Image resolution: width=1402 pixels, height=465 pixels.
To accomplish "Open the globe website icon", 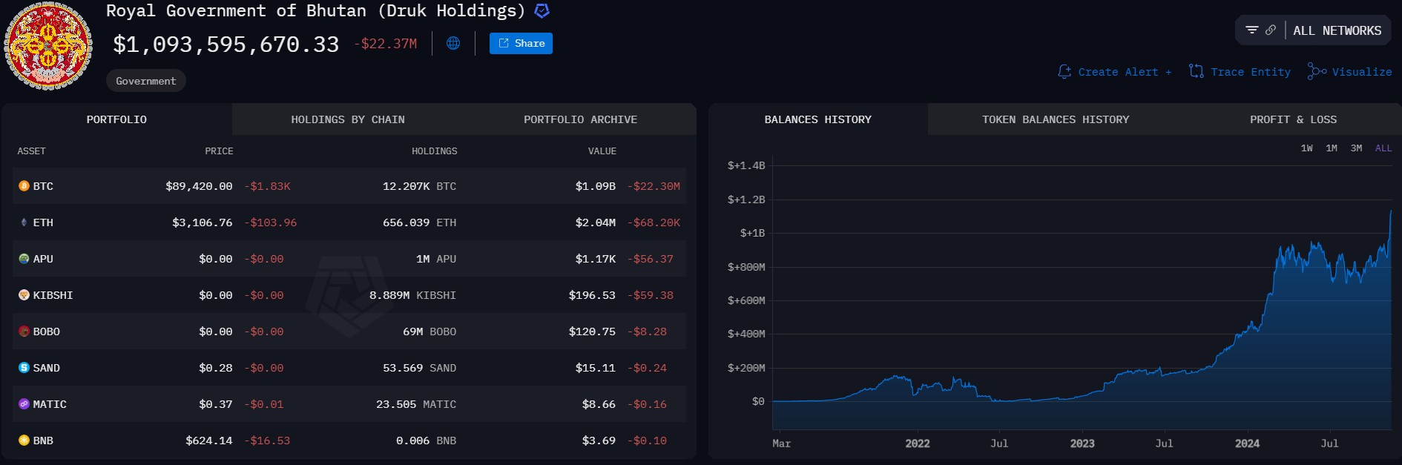I will pyautogui.click(x=453, y=44).
